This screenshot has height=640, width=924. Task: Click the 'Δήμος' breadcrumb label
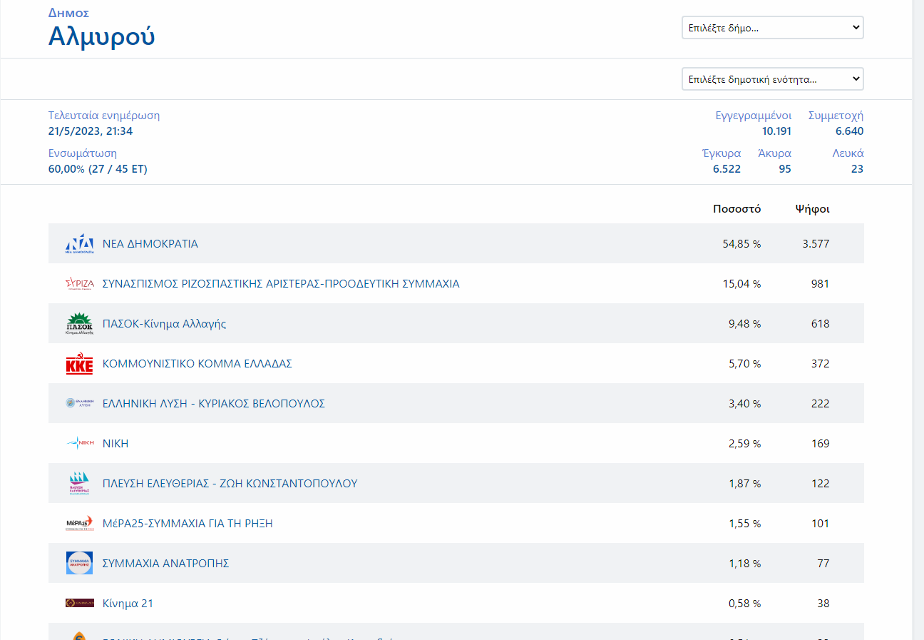pyautogui.click(x=68, y=13)
